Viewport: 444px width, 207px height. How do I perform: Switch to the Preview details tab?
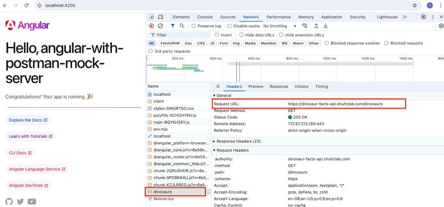[256, 86]
